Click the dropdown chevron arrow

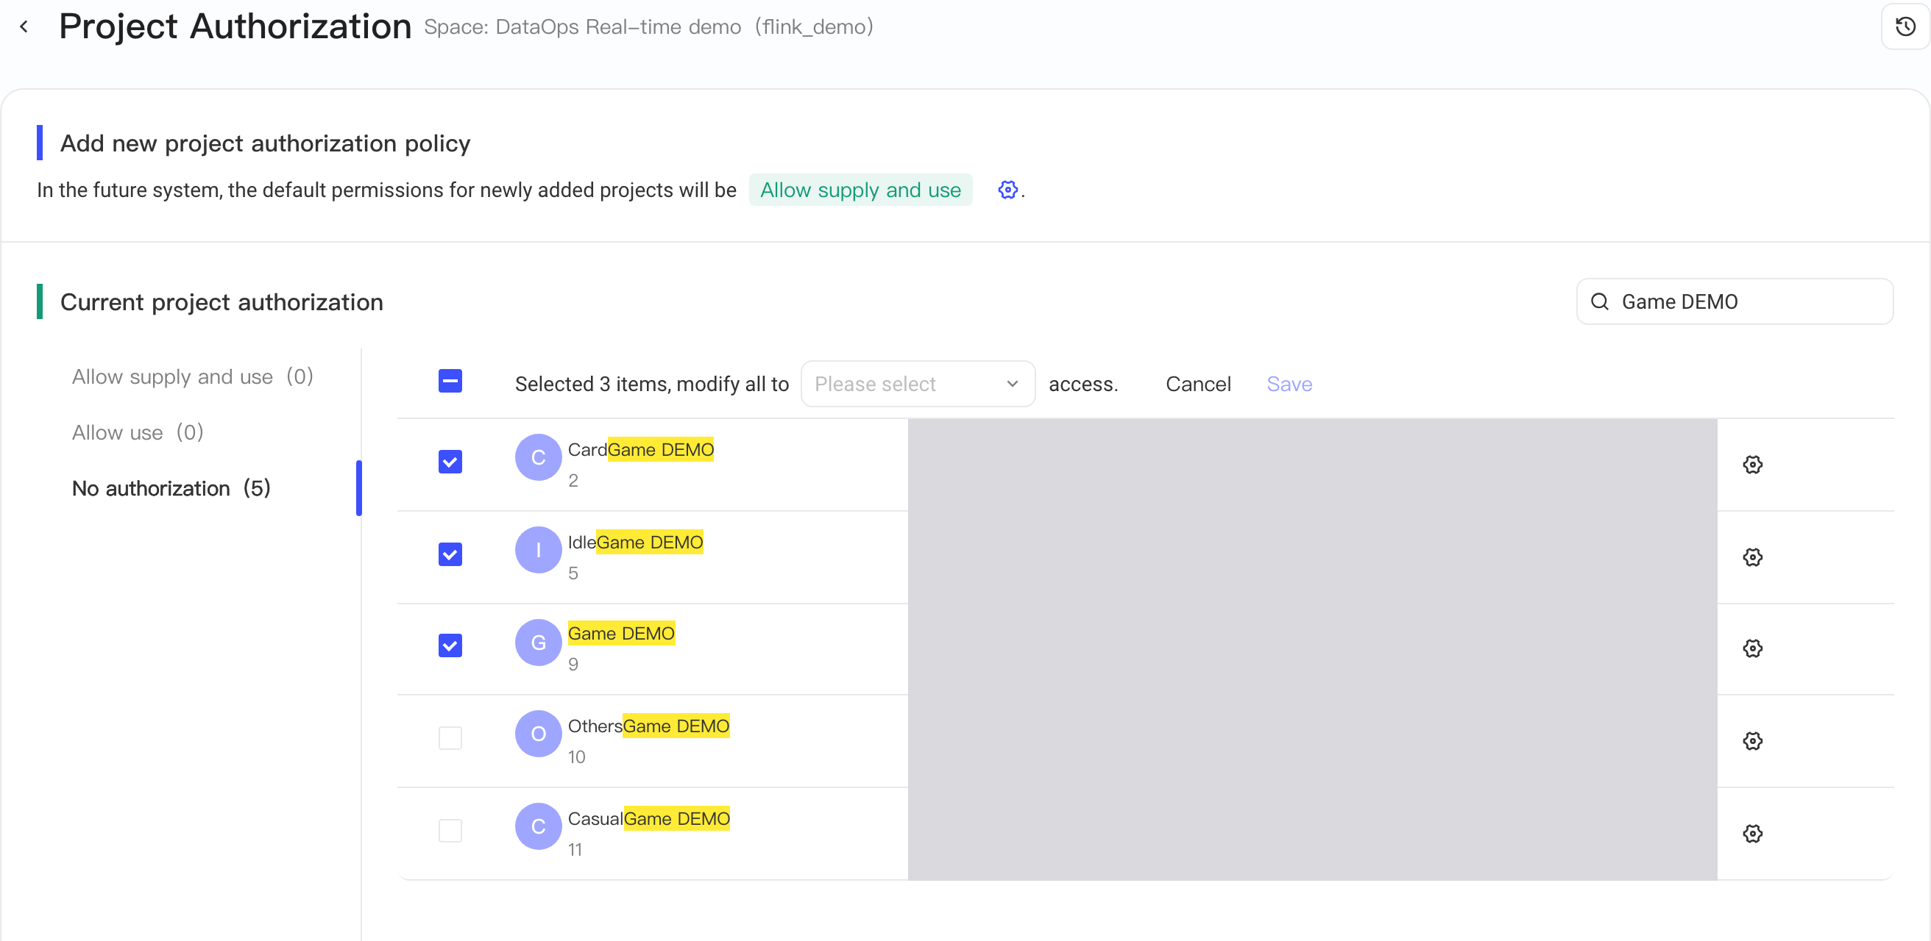pyautogui.click(x=1012, y=384)
